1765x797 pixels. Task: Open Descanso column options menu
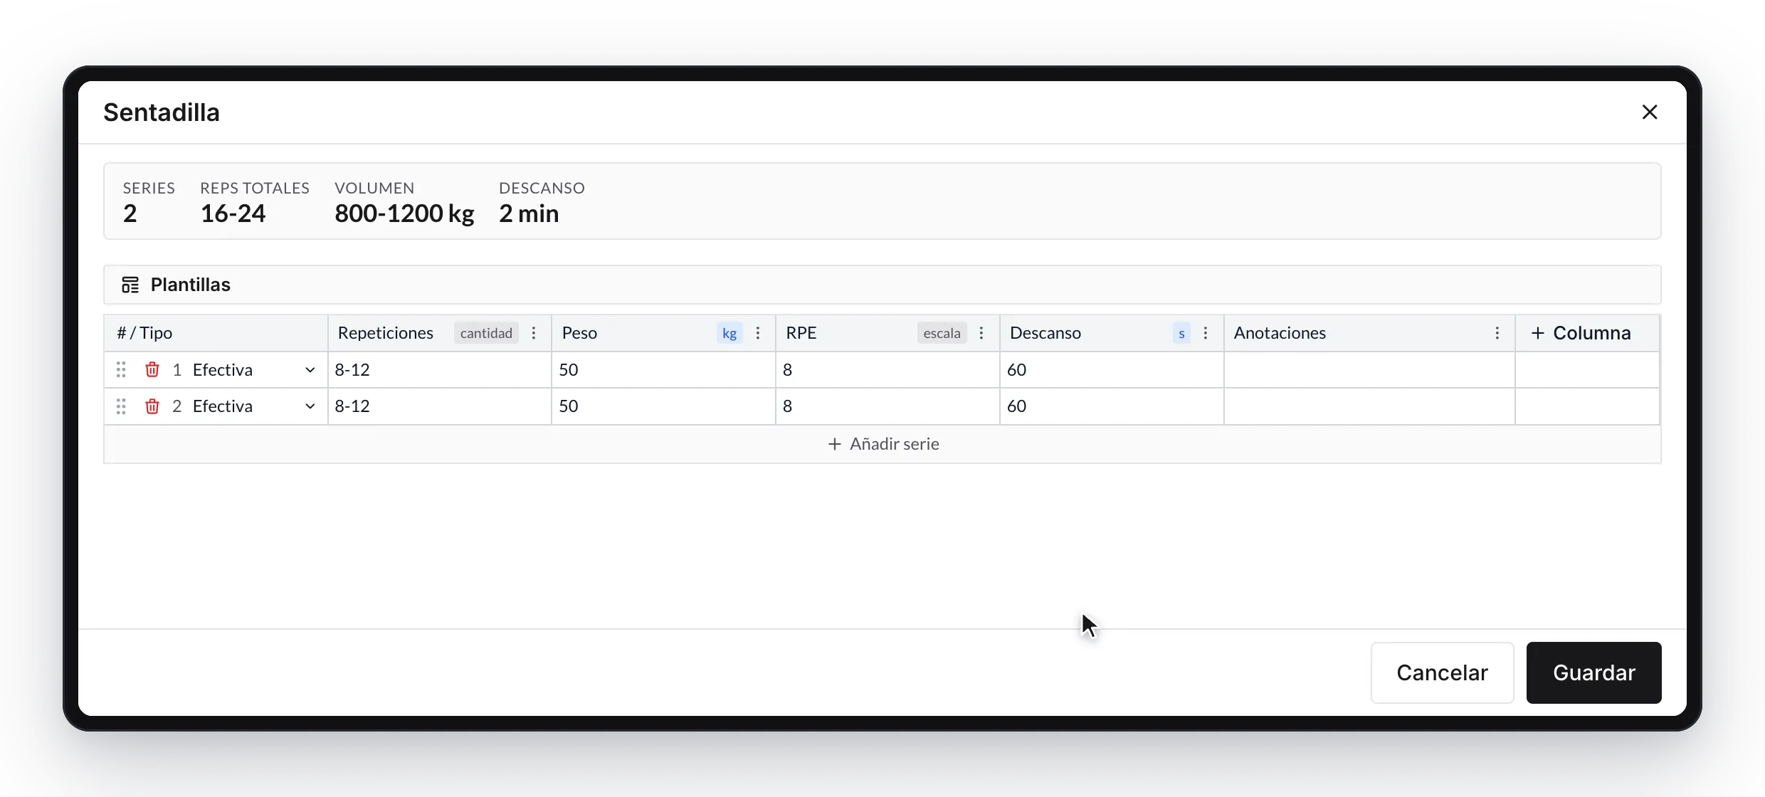(x=1206, y=333)
